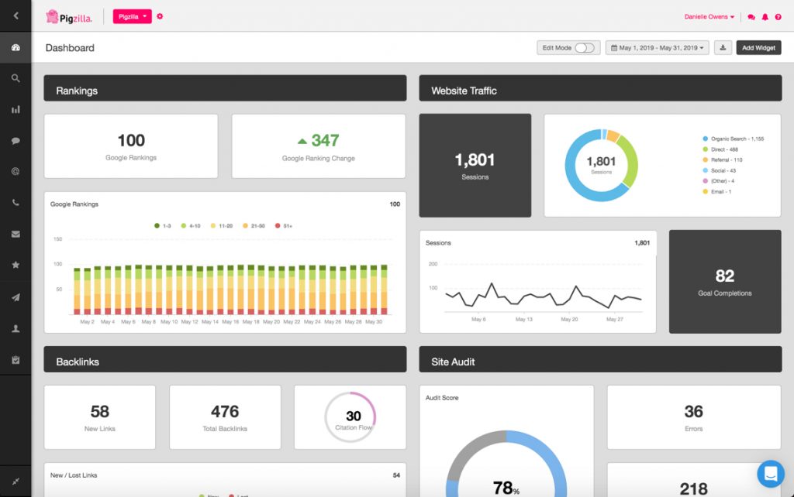The height and width of the screenshot is (497, 794).
Task: Click the 30 Citation Flow gauge
Action: pos(350,417)
